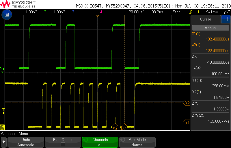Click the trigger source channel 1 number
The width and height of the screenshot is (231, 148).
pos(198,12)
